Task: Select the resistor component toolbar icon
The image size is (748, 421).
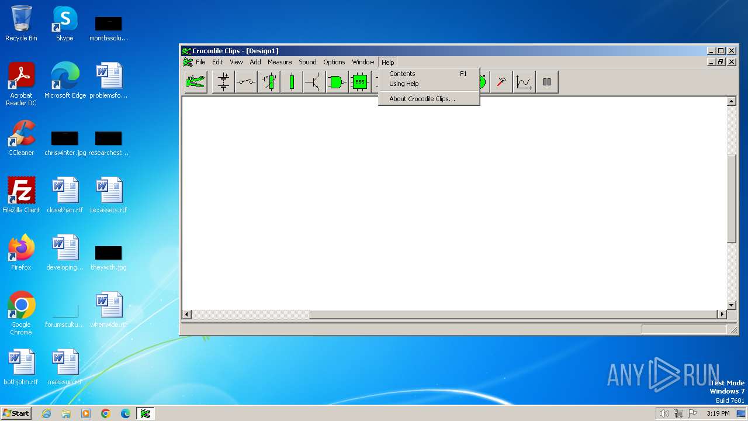Action: pyautogui.click(x=292, y=82)
